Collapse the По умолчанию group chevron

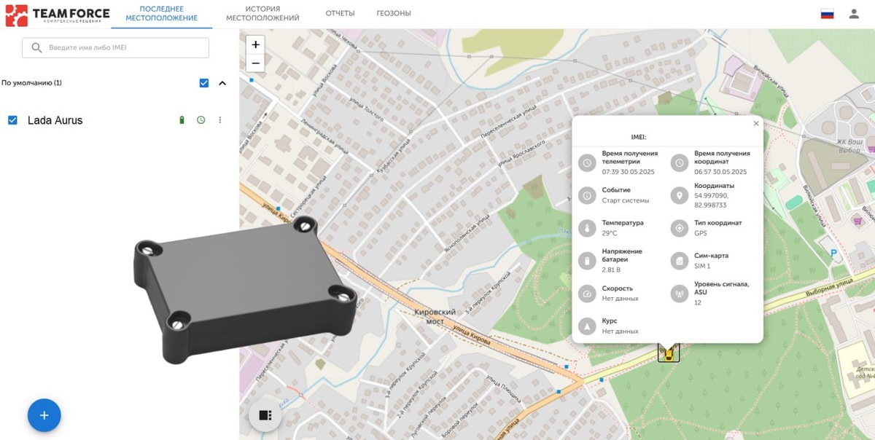tap(222, 83)
